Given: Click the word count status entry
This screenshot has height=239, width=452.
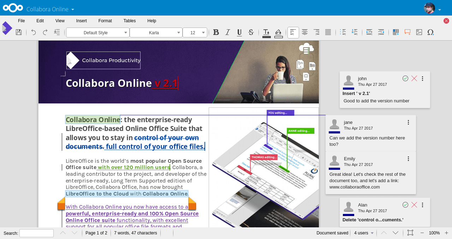Looking at the screenshot, I should tap(136, 233).
